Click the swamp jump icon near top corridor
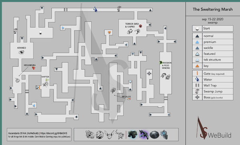240x145 pixels. 119,9
